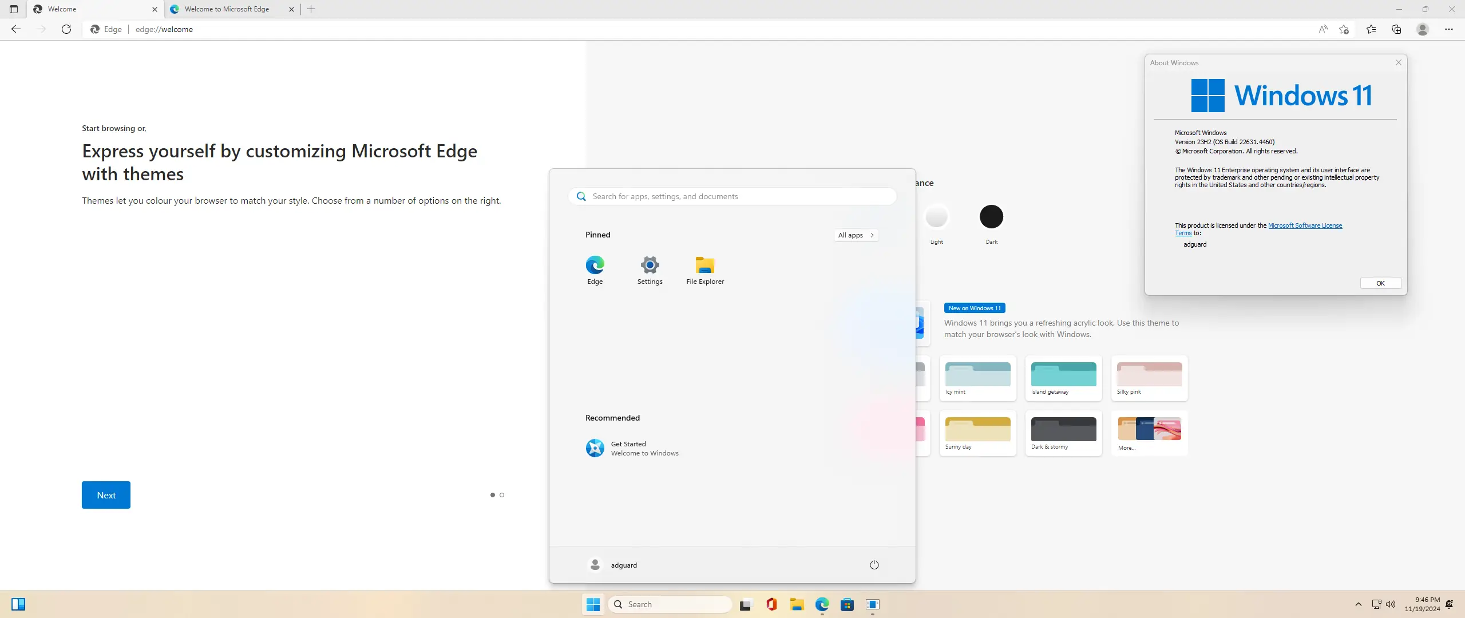Select the Light appearance option

[936, 217]
